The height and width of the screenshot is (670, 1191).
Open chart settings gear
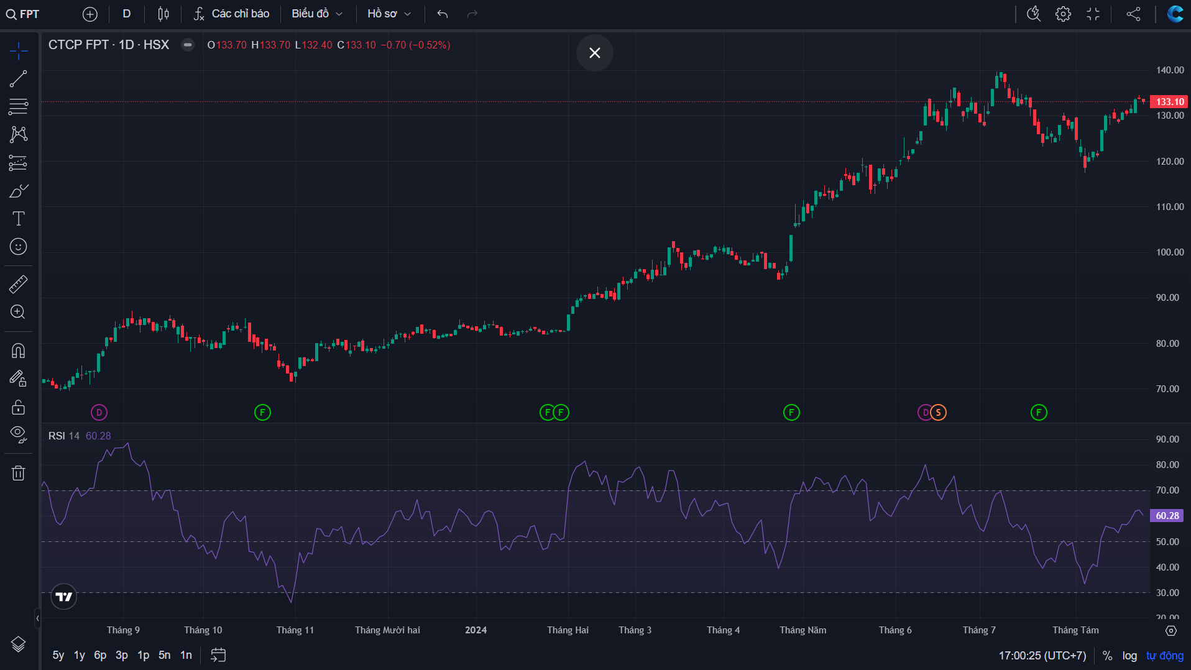tap(1064, 14)
